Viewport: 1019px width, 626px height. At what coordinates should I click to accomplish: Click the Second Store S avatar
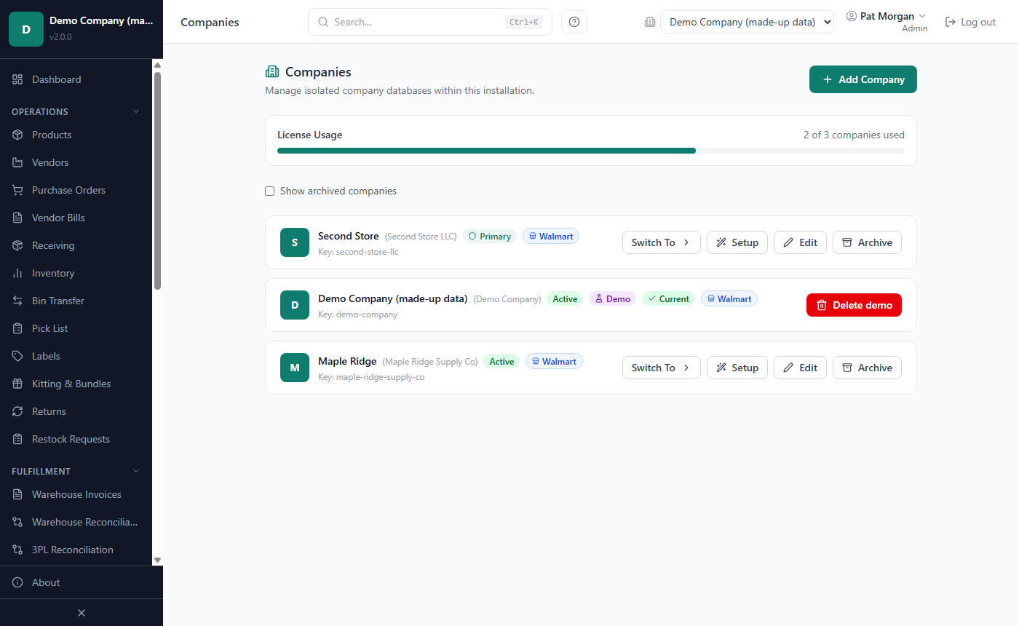[295, 242]
